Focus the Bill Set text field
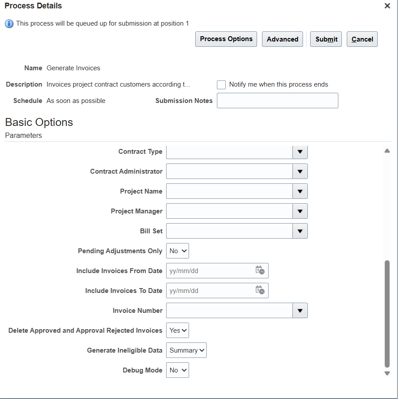398x399 pixels. [229, 231]
